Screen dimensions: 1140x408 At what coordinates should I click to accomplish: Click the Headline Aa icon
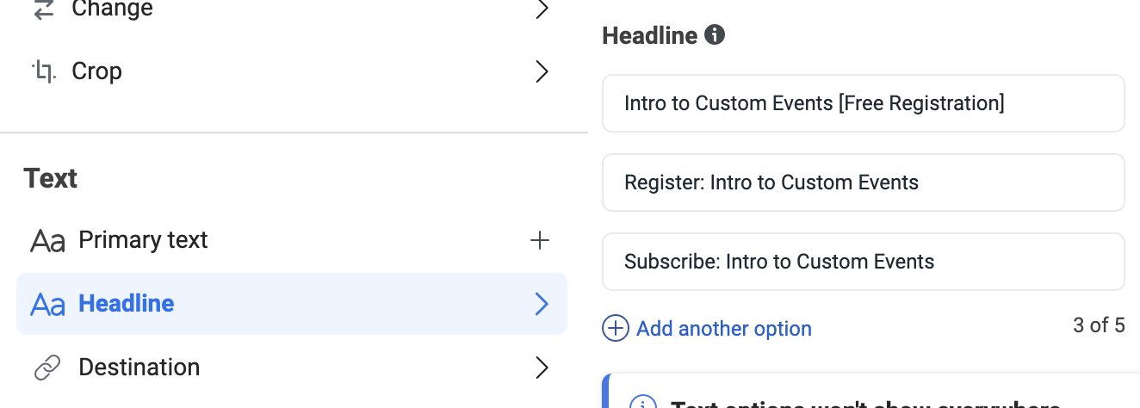coord(47,304)
